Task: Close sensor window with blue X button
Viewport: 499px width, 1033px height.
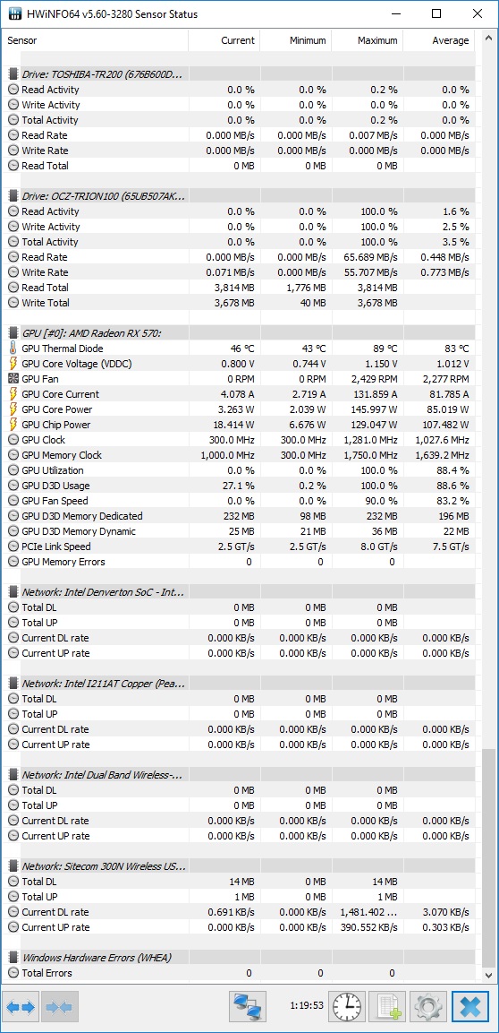Action: click(470, 1007)
